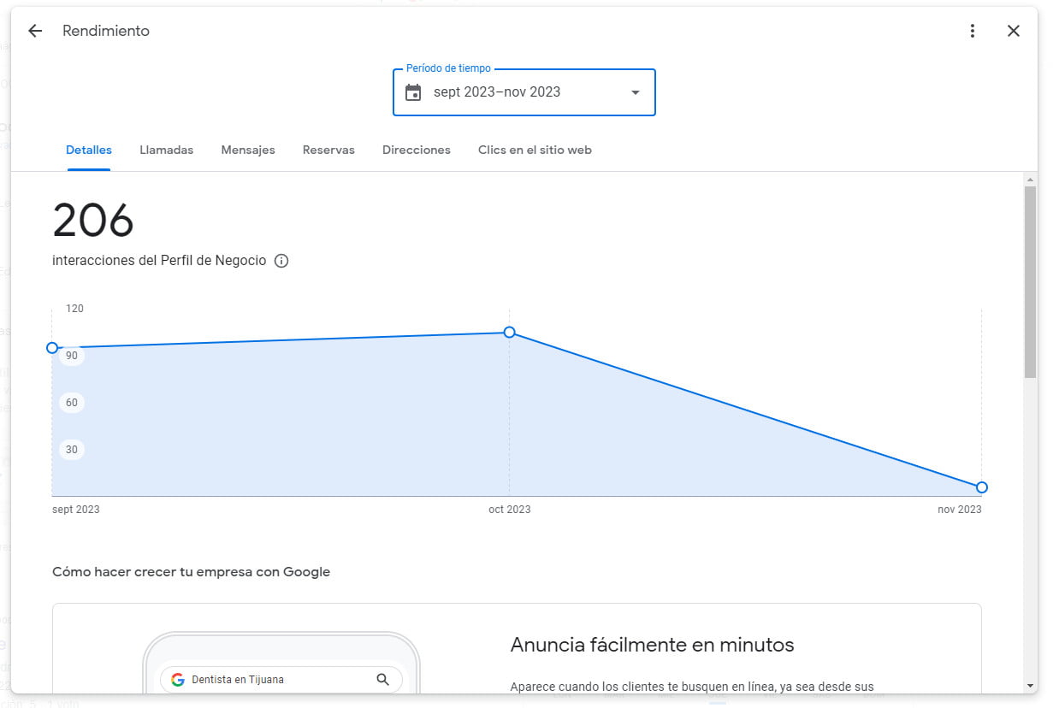
Task: Select the Reservas tab
Action: [328, 150]
